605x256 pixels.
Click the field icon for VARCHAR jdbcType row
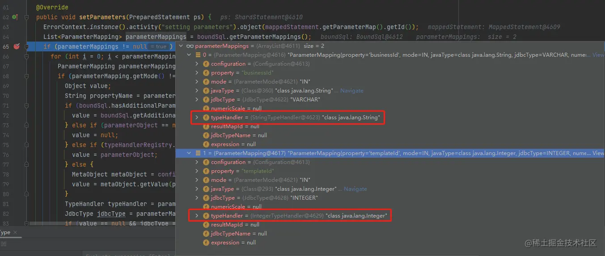[206, 100]
